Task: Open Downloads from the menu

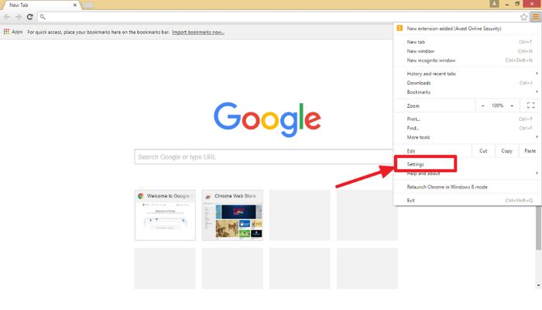Action: click(468, 83)
